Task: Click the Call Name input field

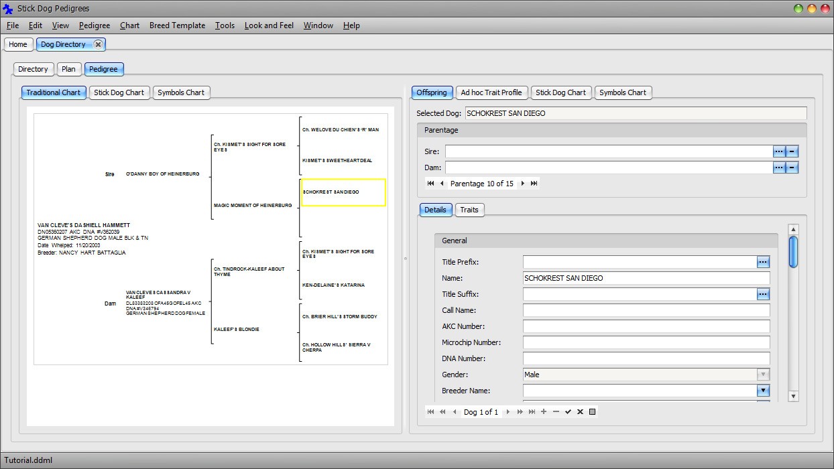Action: coord(646,310)
